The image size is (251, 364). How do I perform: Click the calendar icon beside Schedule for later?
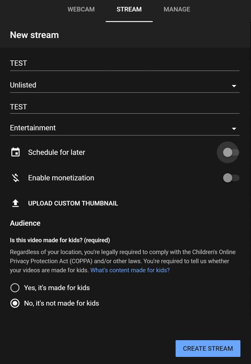point(15,152)
